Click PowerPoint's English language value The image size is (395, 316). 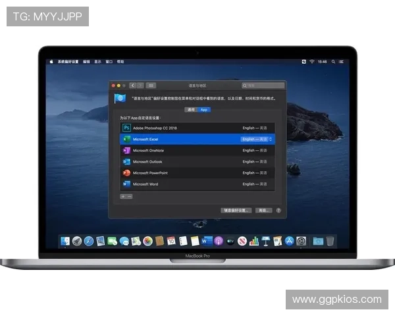click(x=255, y=173)
